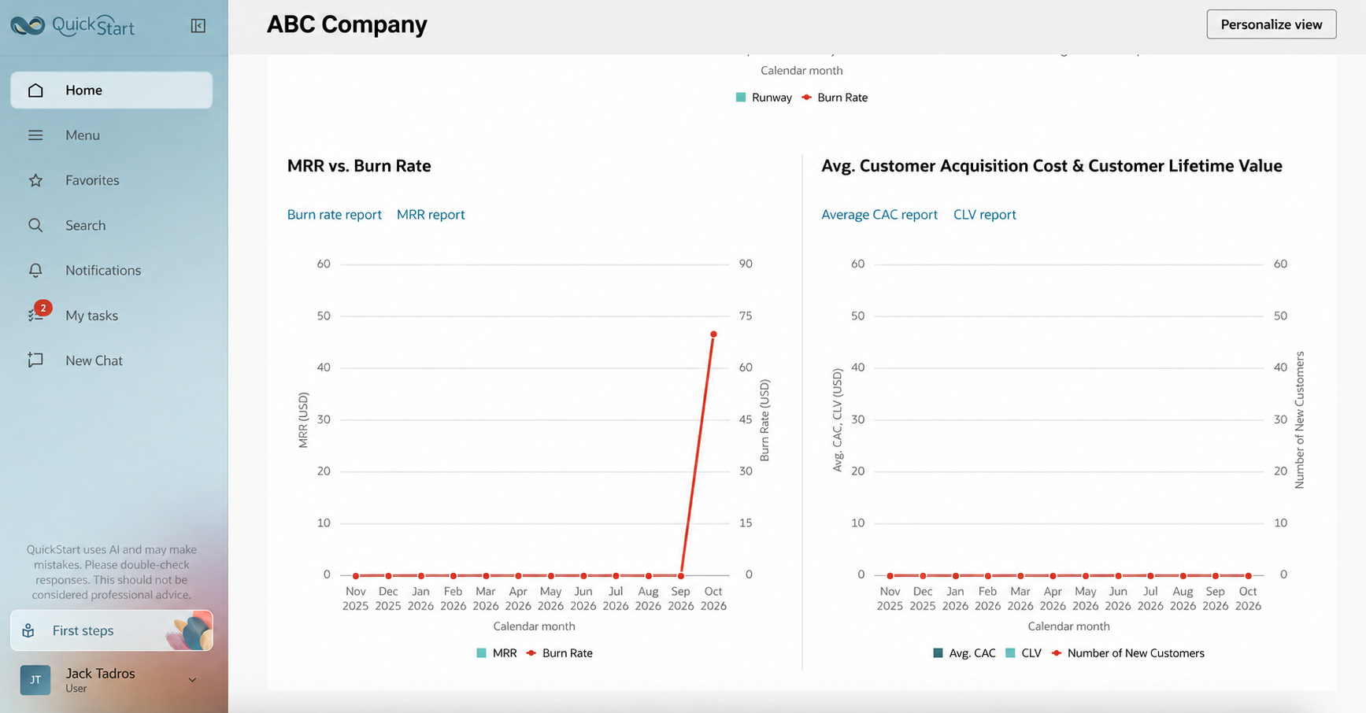Click the First steps icon
1366x713 pixels.
[x=28, y=630]
